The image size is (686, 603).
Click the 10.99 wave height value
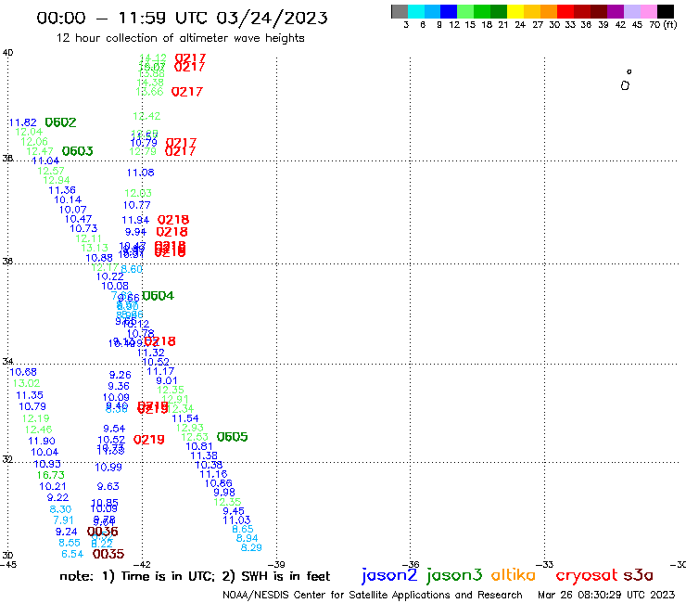[108, 468]
